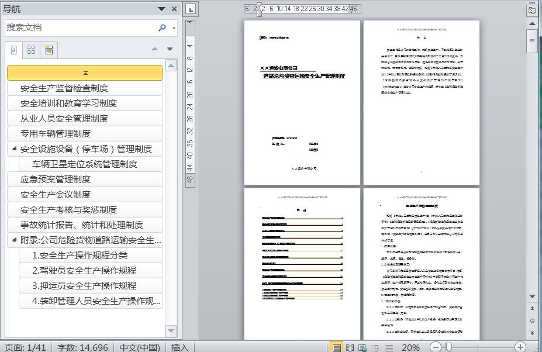Open the search results browse tab
542x352 pixels.
[x=49, y=50]
